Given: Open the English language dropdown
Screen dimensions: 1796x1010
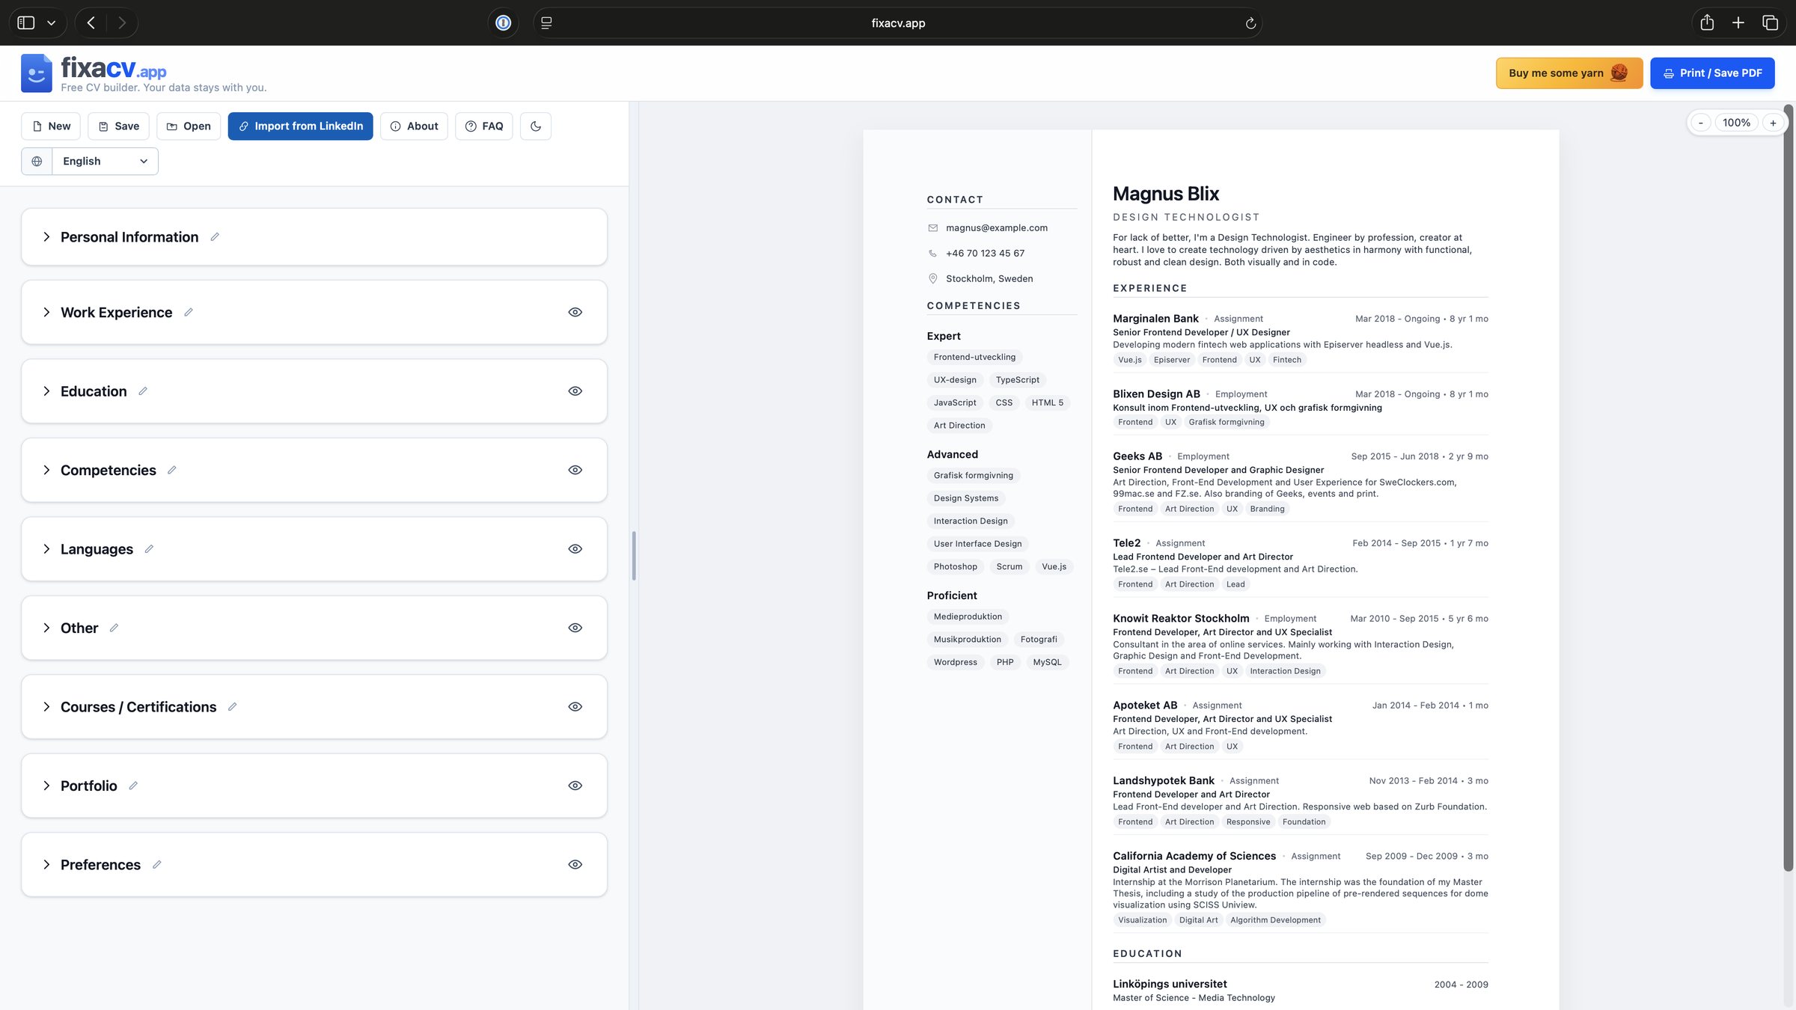Looking at the screenshot, I should pyautogui.click(x=105, y=161).
